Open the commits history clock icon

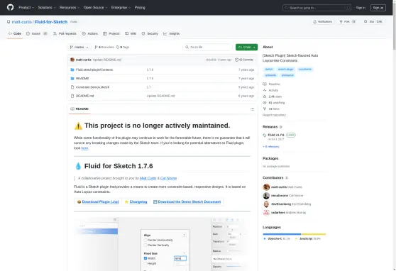pos(236,60)
